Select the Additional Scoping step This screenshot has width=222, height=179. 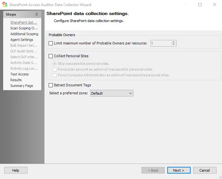click(24, 34)
